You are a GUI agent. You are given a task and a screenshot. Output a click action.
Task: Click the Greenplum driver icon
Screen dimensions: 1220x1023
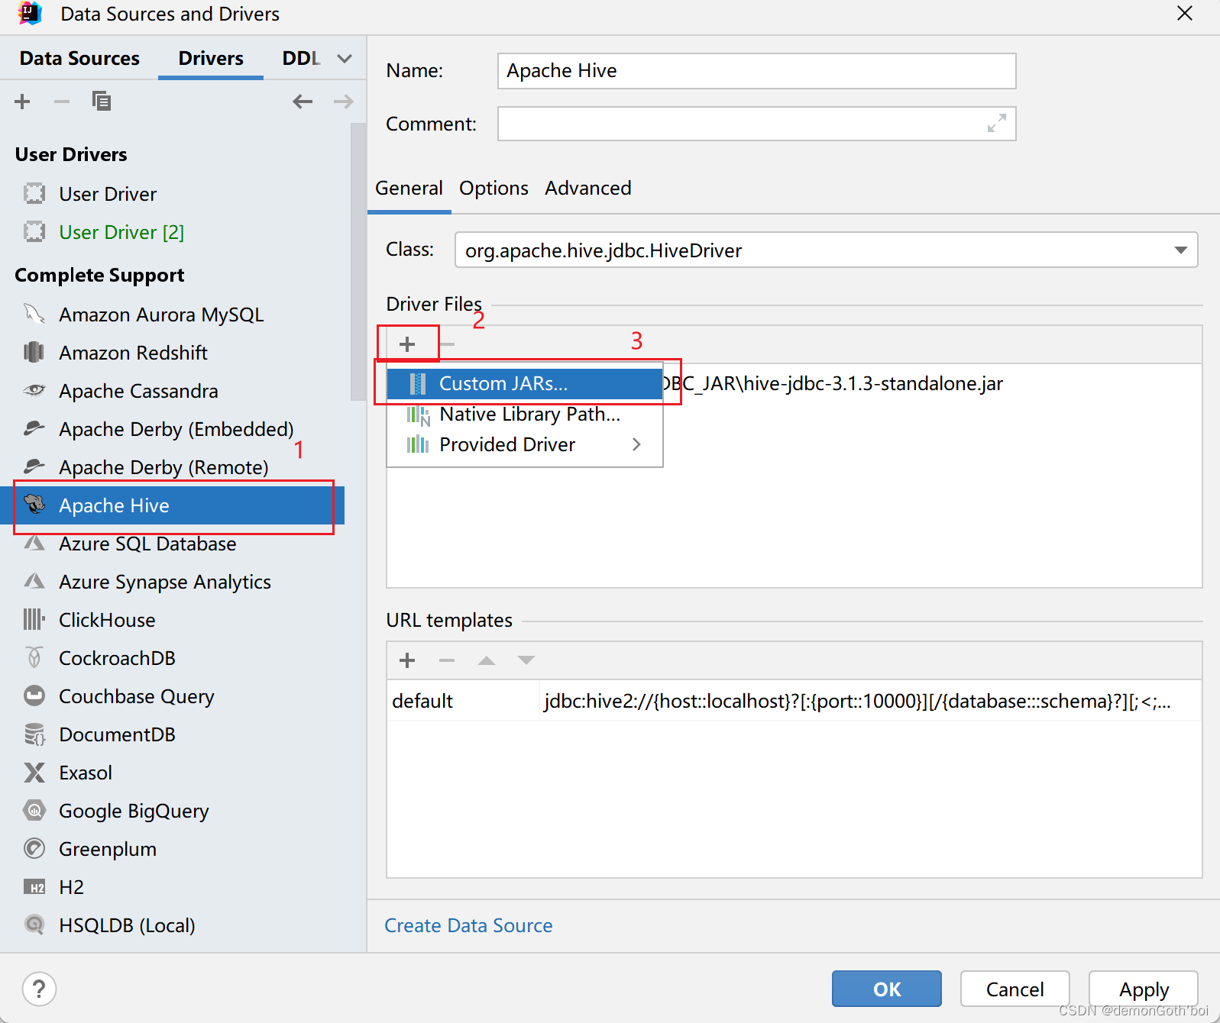34,849
